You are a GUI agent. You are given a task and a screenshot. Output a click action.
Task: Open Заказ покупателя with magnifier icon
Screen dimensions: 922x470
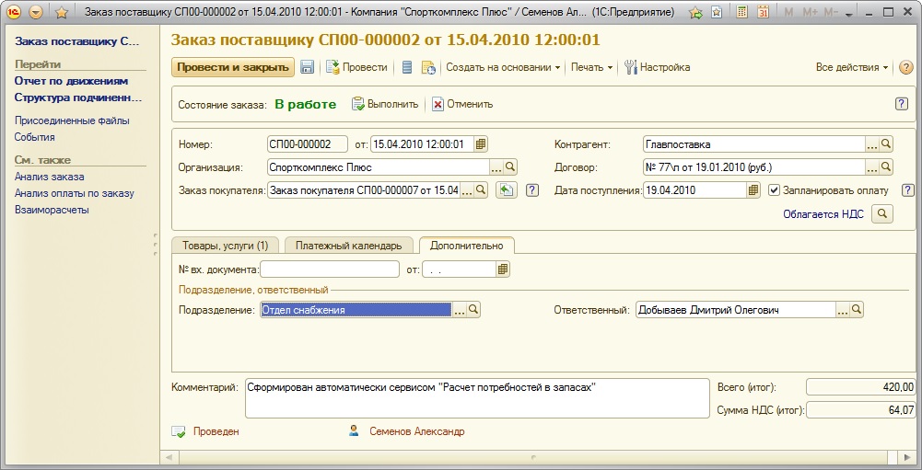click(481, 190)
